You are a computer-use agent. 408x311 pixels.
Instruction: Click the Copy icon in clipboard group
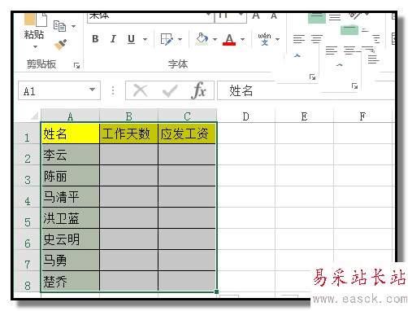(59, 26)
